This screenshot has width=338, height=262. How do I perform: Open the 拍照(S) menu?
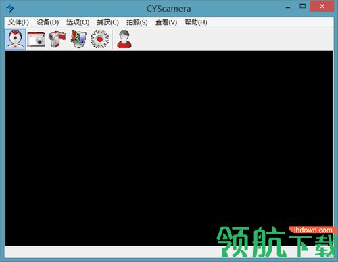[x=137, y=22]
